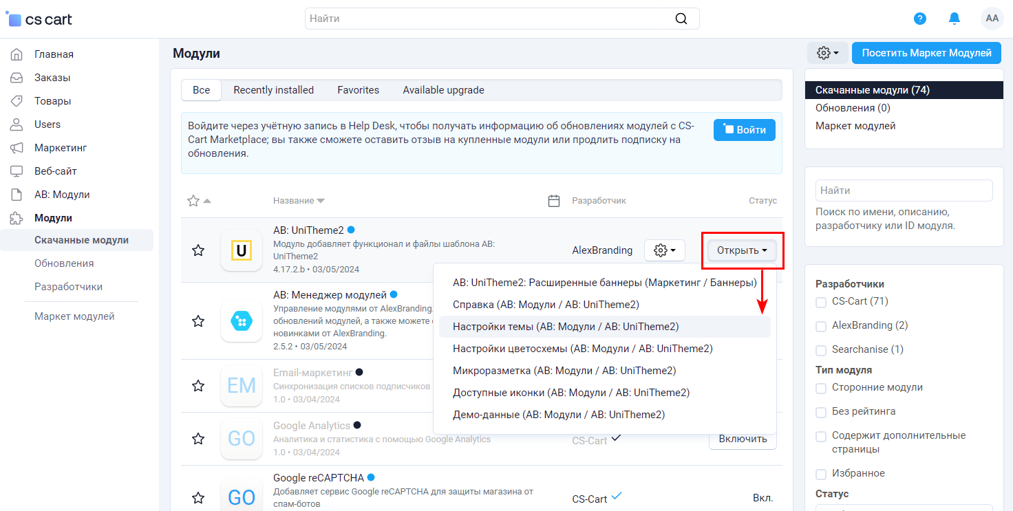The width and height of the screenshot is (1013, 511).
Task: Click the search magnifier icon in top bar
Action: click(x=681, y=19)
